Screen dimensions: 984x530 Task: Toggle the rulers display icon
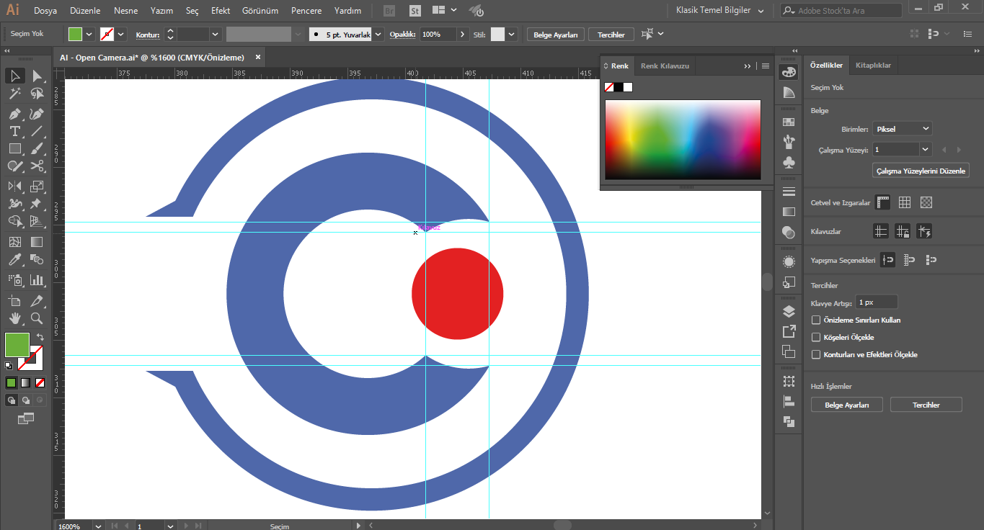[882, 203]
